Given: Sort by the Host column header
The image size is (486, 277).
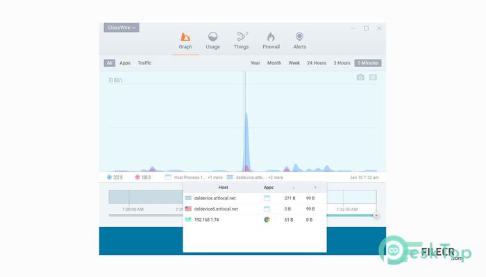Looking at the screenshot, I should [x=223, y=188].
